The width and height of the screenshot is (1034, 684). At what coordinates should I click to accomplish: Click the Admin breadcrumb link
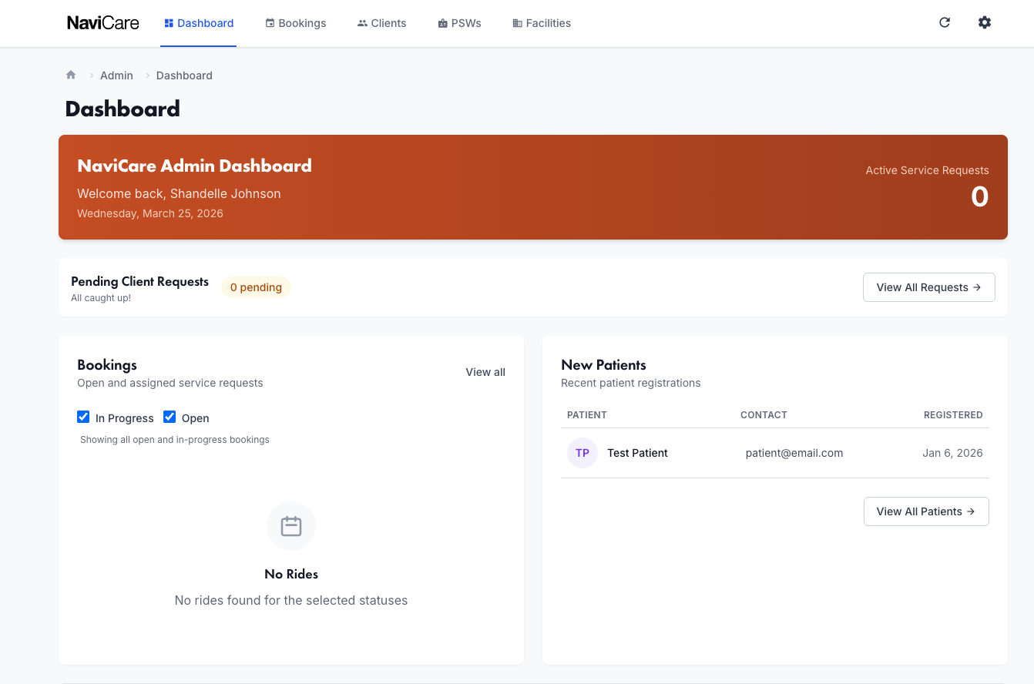pos(116,75)
